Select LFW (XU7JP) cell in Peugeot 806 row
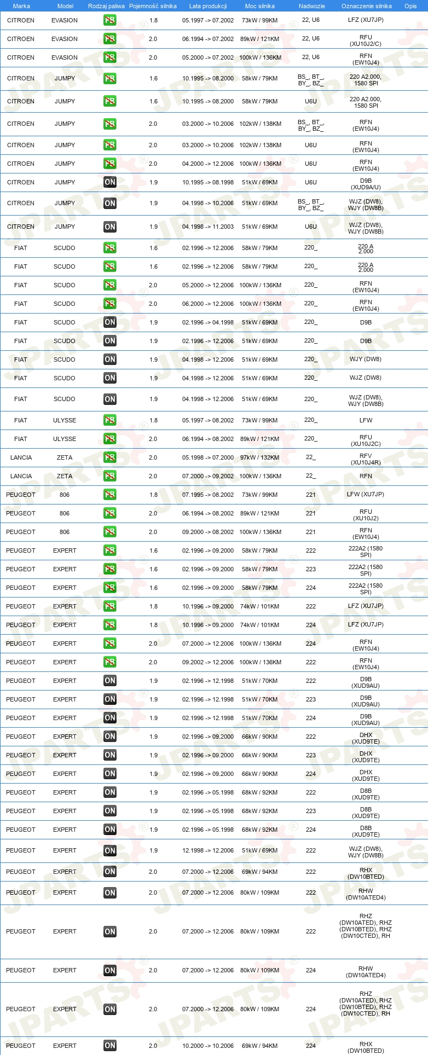Viewport: 428px width, 1055px height. (x=366, y=495)
